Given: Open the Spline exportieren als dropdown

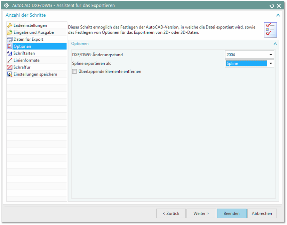Looking at the screenshot, I should [x=249, y=64].
